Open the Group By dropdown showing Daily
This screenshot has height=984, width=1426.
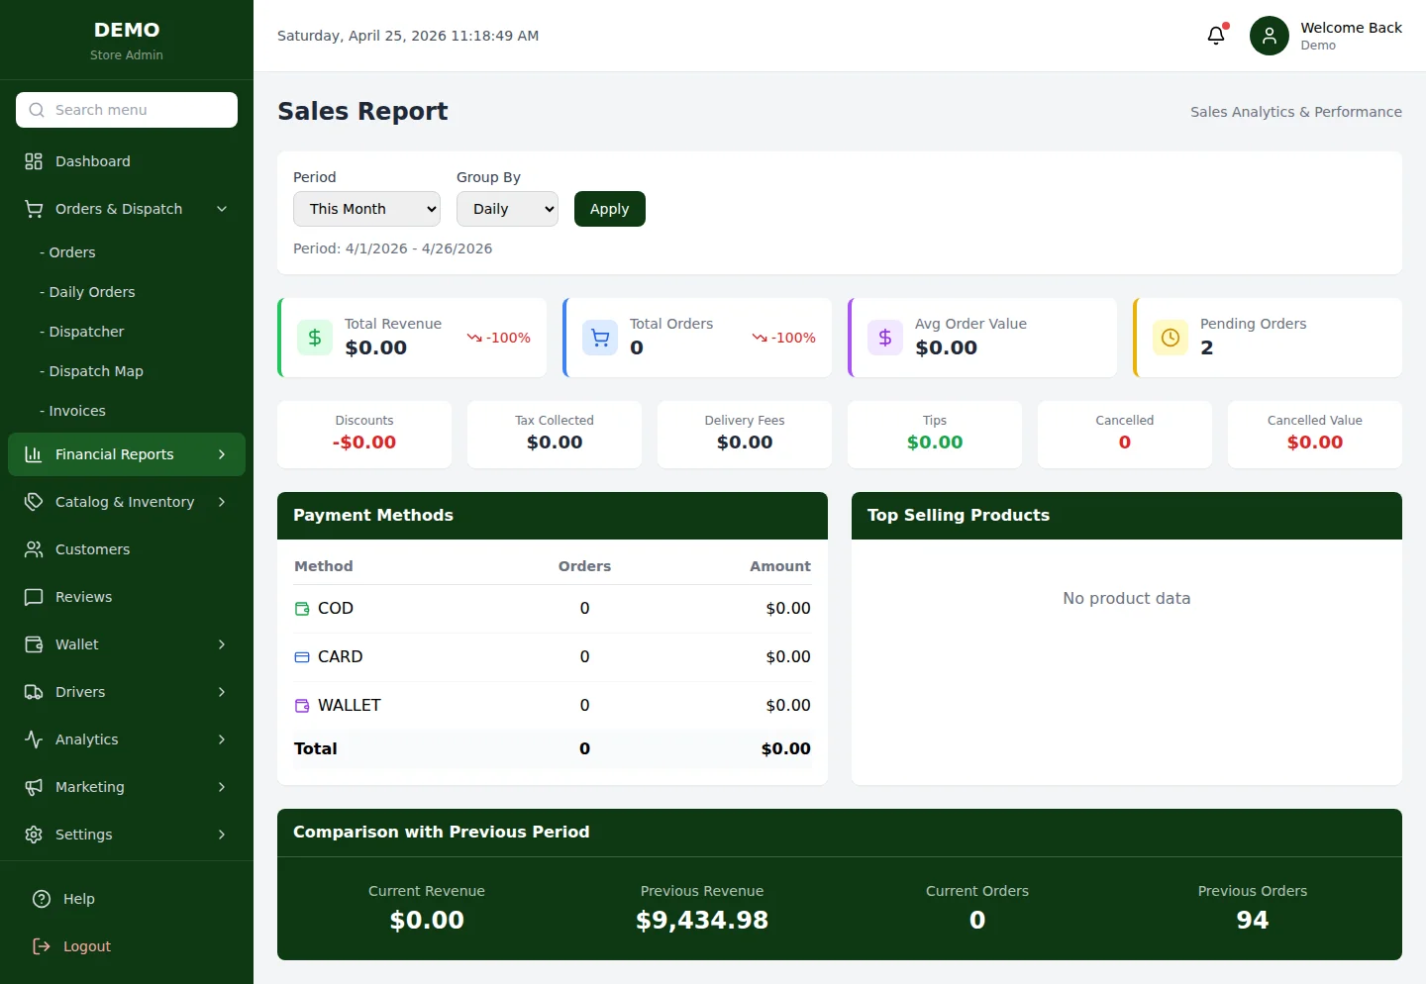(x=507, y=209)
